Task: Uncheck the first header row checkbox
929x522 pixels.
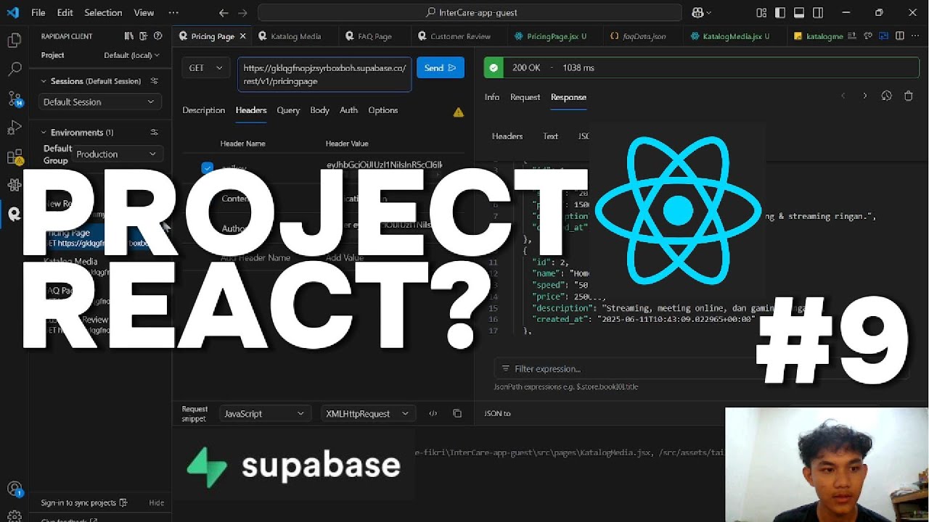Action: 207,168
